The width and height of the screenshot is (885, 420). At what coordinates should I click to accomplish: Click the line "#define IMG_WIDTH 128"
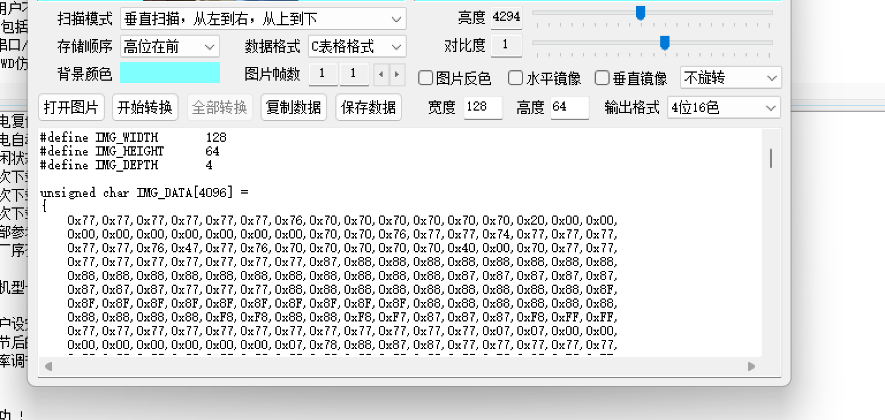click(133, 138)
